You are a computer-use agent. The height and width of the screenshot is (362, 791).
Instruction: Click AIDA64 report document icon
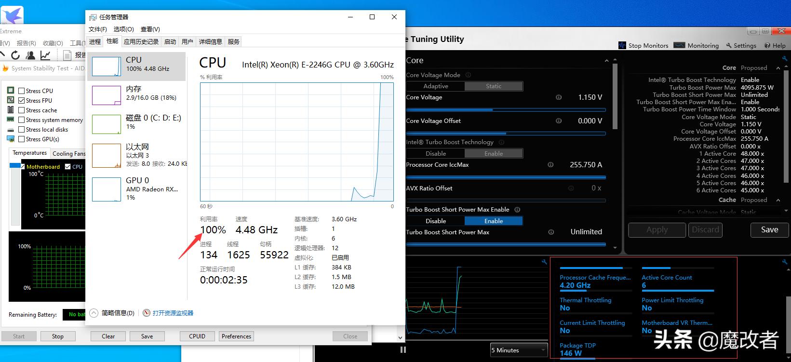[67, 55]
